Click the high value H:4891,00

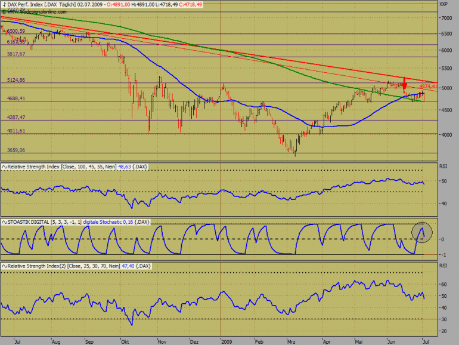pyautogui.click(x=142, y=5)
